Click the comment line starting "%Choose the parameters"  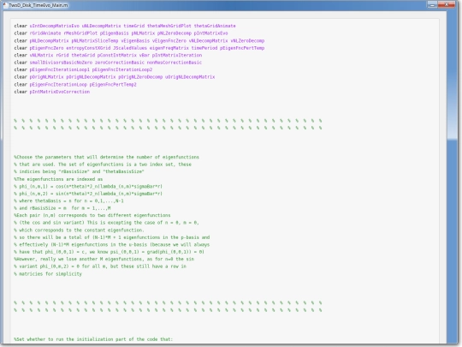106,158
